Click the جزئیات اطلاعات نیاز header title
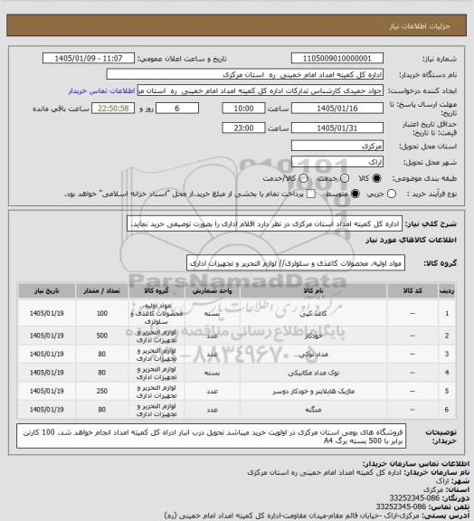The image size is (474, 521). tap(420, 26)
